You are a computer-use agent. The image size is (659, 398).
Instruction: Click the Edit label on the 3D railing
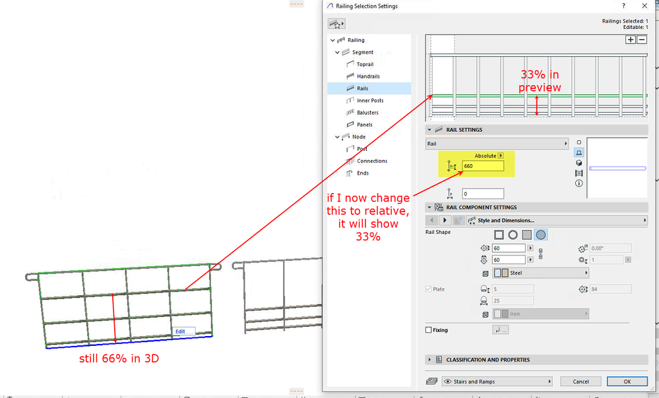point(180,331)
